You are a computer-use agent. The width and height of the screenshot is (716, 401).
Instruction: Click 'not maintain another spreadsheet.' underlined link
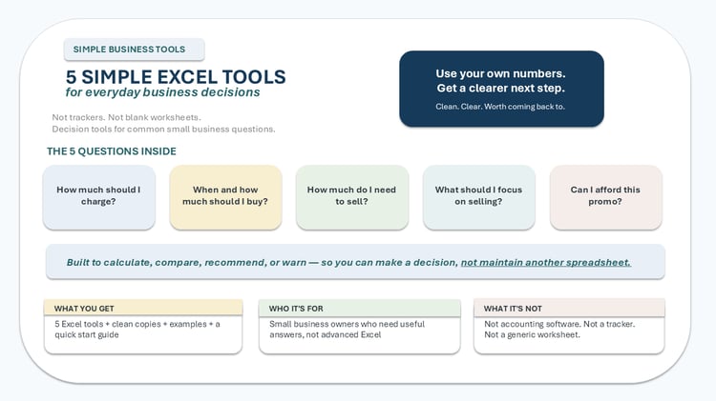(546, 263)
